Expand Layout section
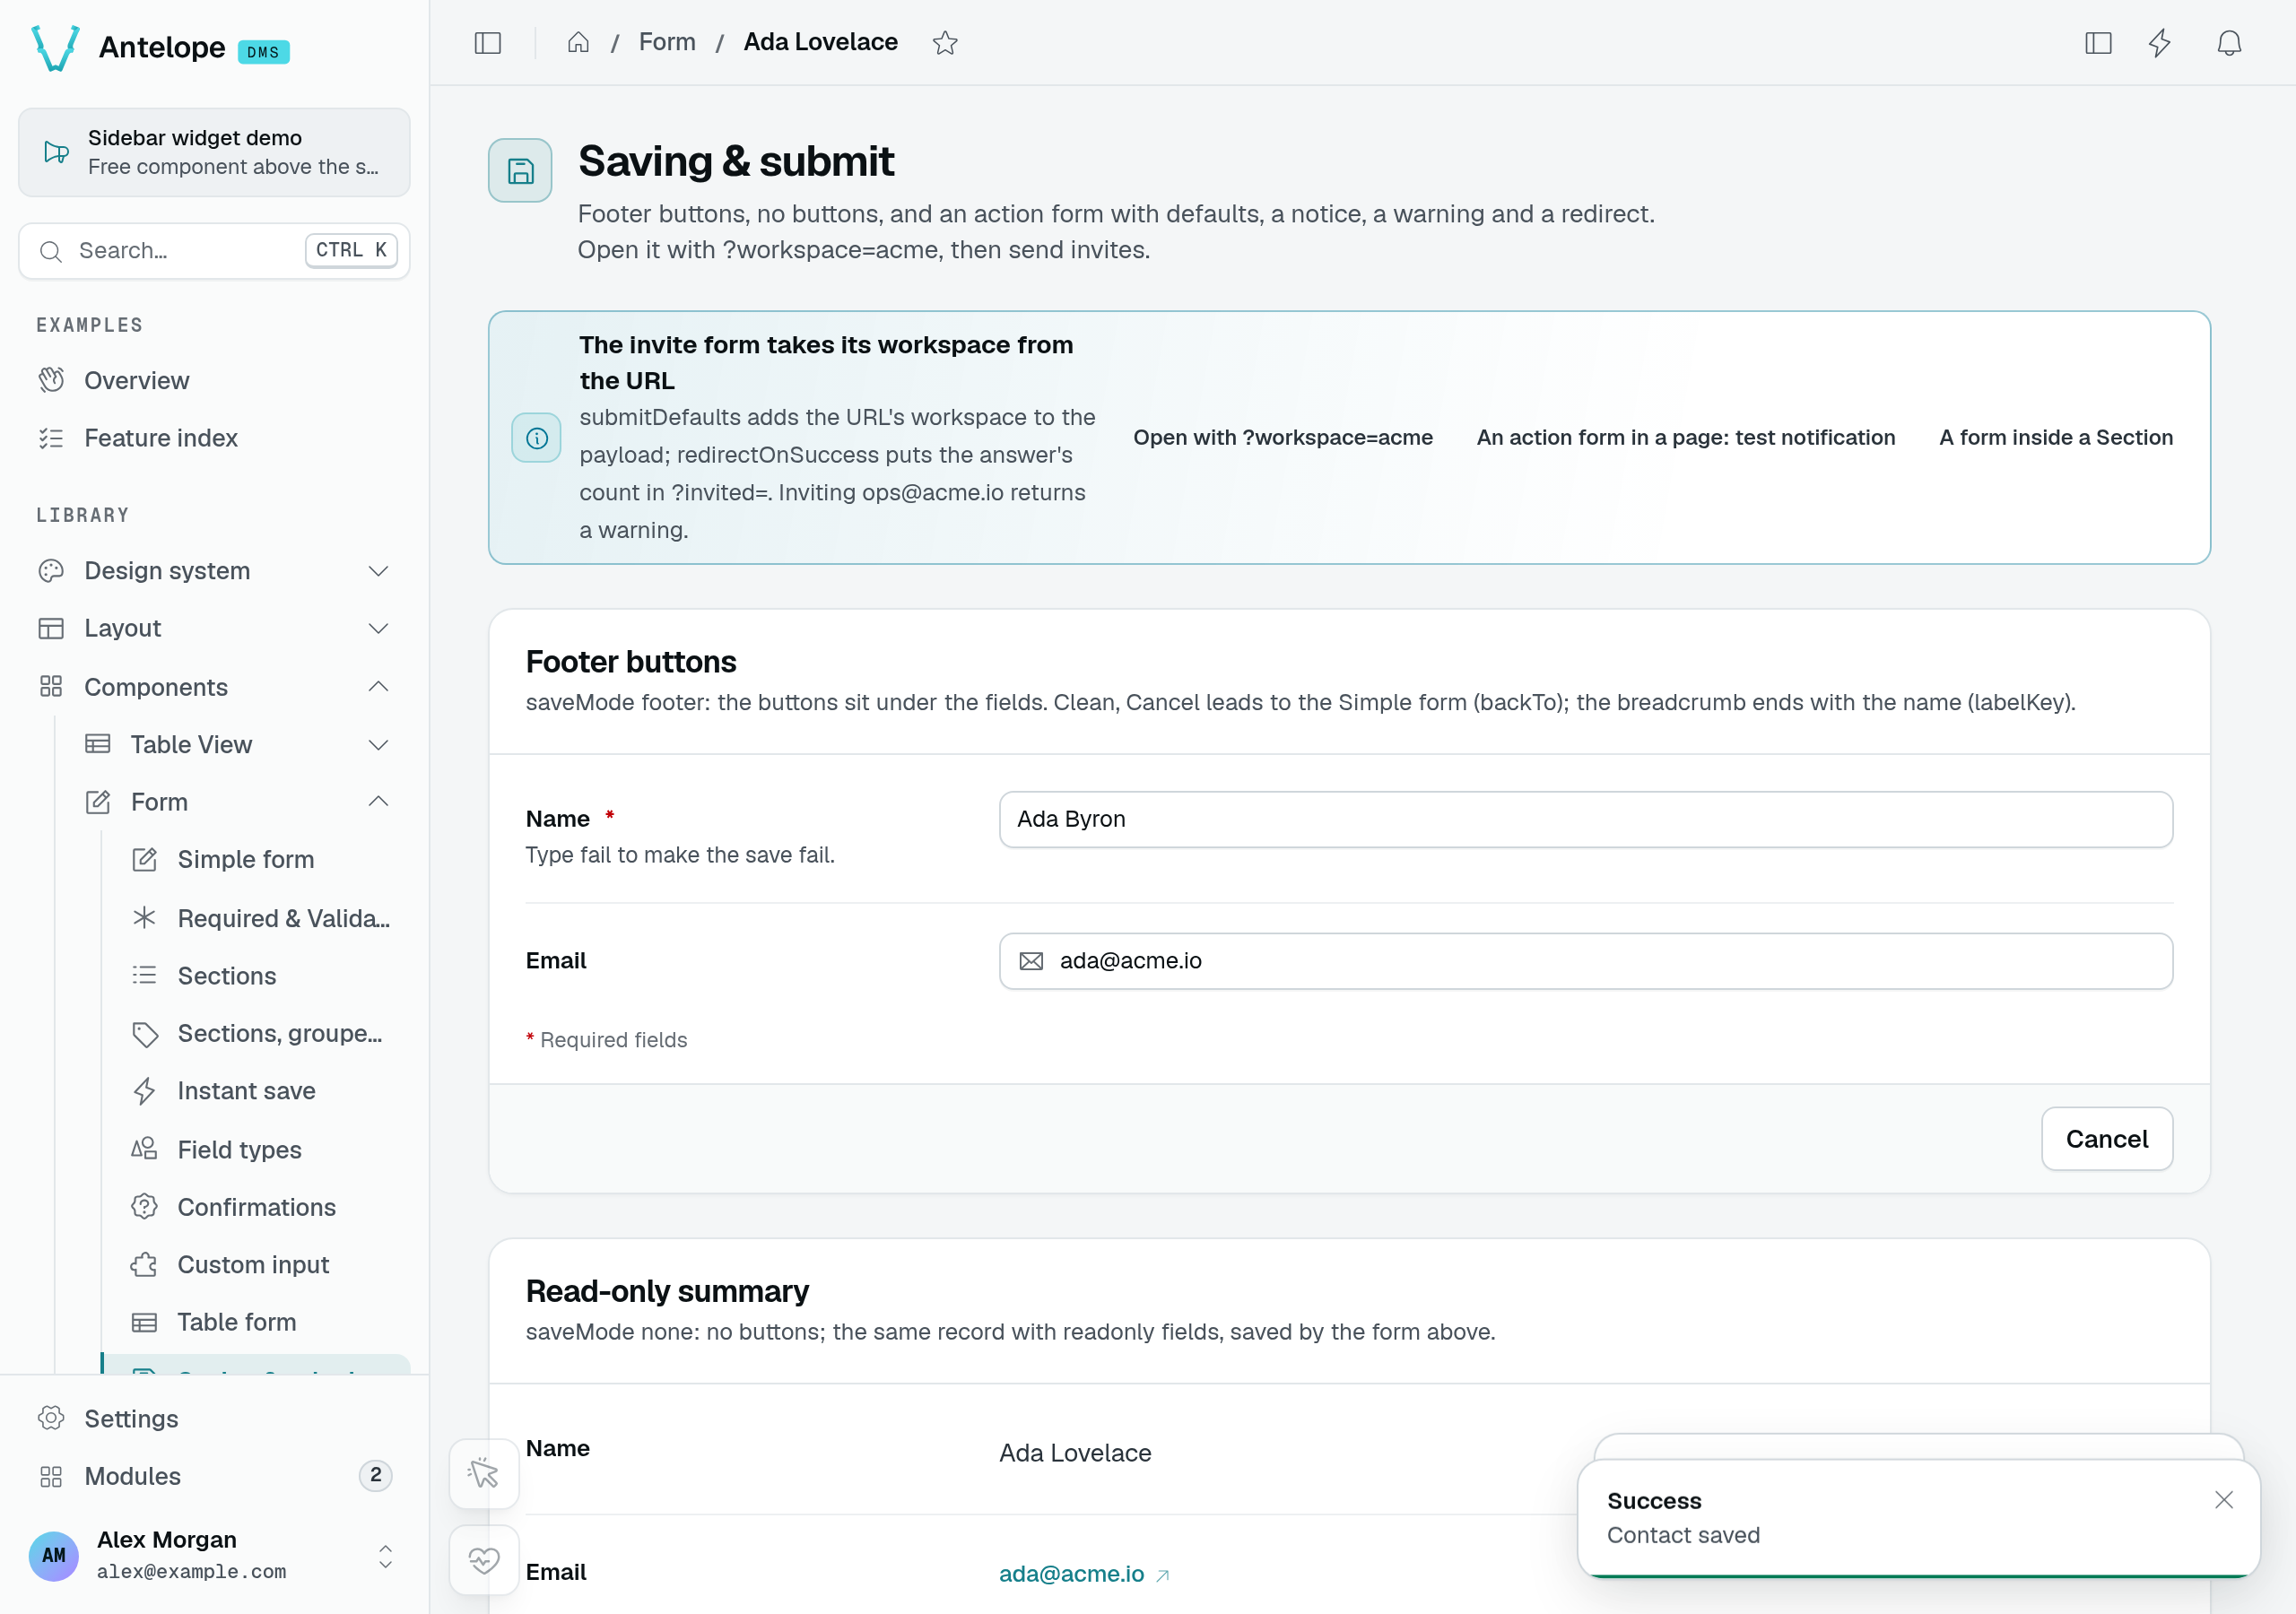This screenshot has height=1614, width=2296. click(214, 628)
